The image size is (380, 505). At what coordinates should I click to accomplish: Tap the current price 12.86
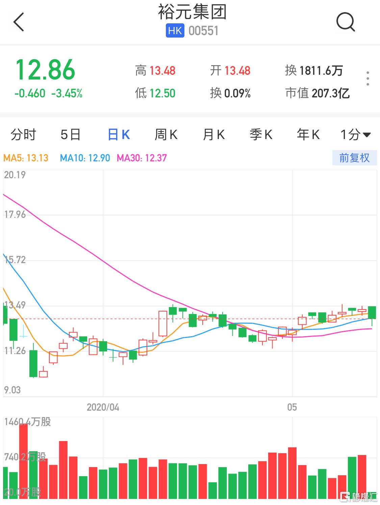[x=45, y=70]
